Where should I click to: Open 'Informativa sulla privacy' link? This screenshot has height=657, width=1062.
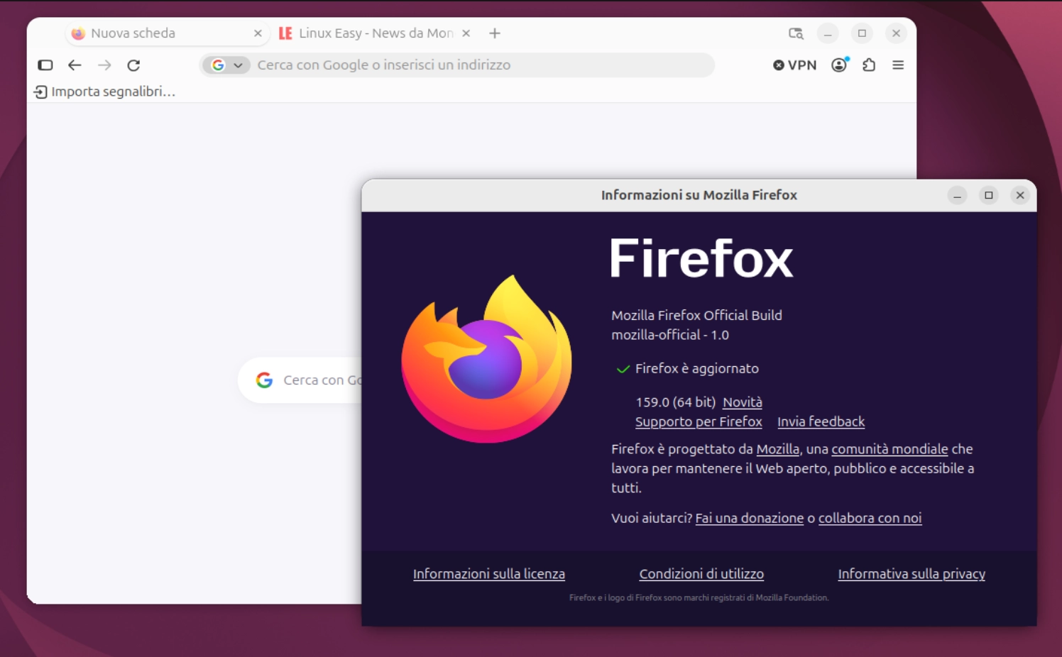(x=912, y=574)
